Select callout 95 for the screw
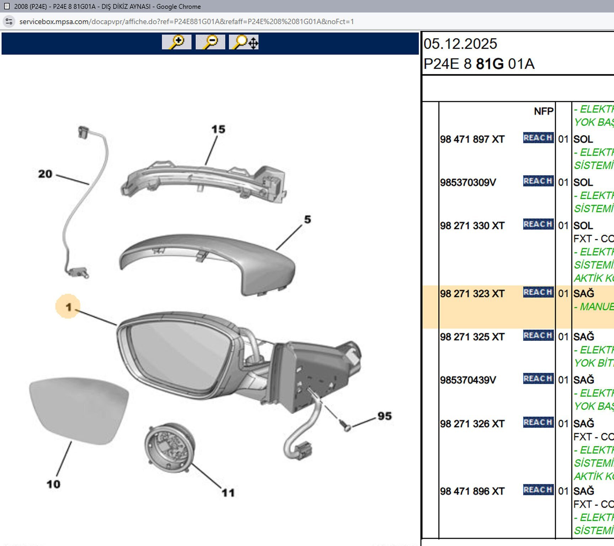Viewport: 614px width, 546px height. click(385, 416)
